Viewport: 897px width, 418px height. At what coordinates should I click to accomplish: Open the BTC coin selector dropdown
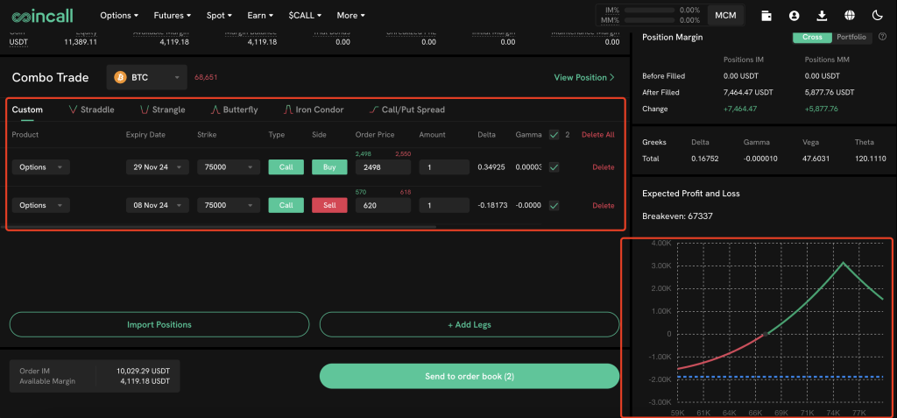147,77
